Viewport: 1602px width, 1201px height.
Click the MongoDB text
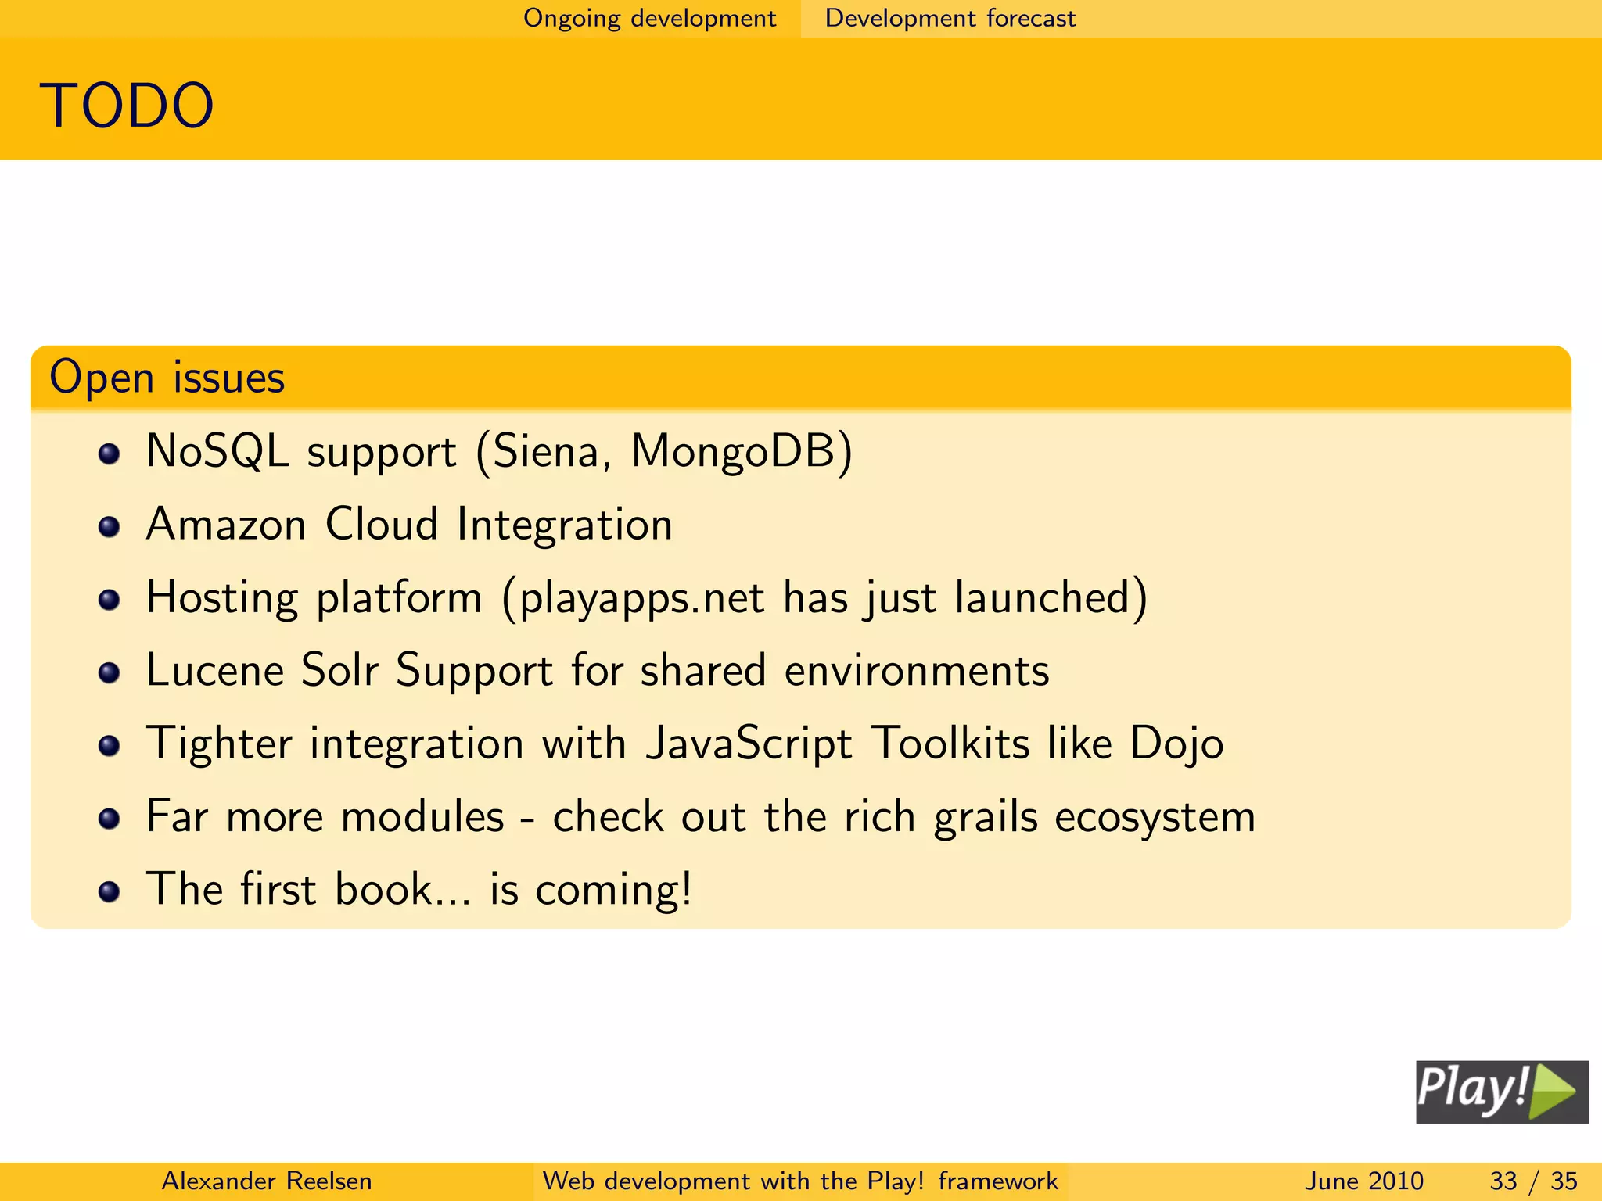[734, 451]
